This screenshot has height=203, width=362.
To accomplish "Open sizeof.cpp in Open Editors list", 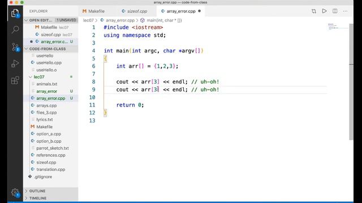I will (x=51, y=34).
